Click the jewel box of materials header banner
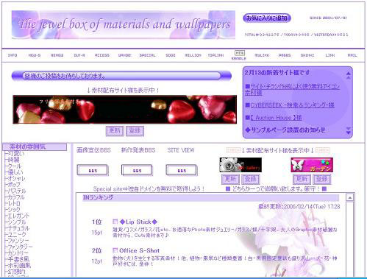This screenshot has height=279, width=367. tap(124, 25)
